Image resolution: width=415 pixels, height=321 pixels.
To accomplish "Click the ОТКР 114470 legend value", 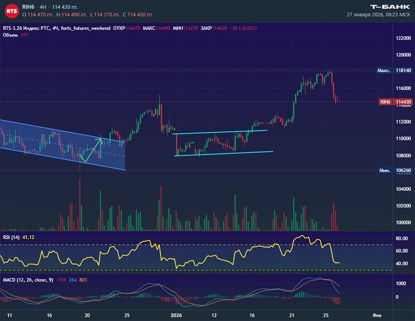I will click(x=127, y=28).
